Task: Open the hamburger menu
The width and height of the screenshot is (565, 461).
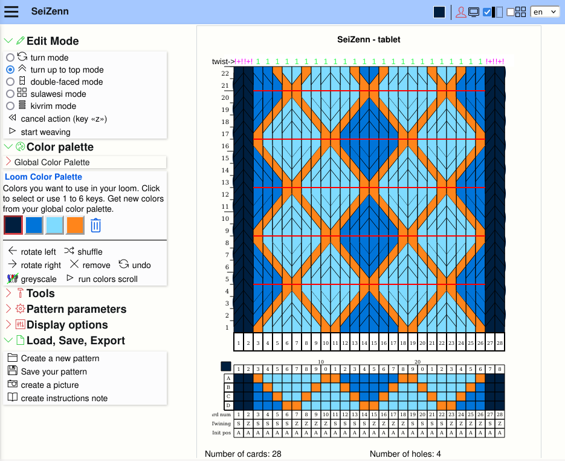Action: tap(11, 11)
